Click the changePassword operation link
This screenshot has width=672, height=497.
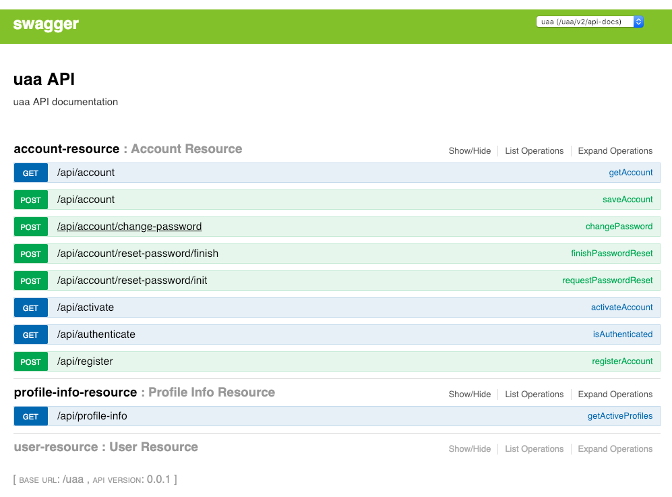tap(619, 227)
